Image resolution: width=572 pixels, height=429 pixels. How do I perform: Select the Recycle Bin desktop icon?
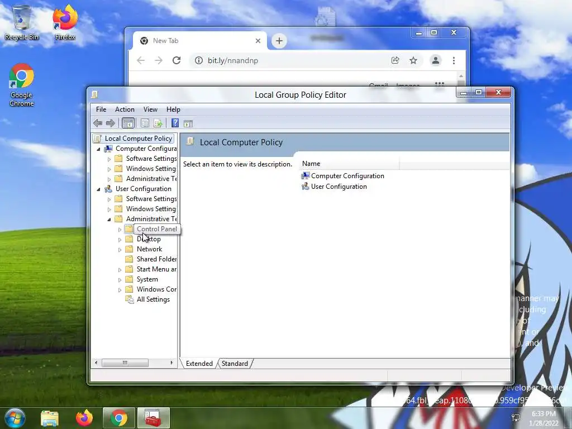pos(22,22)
